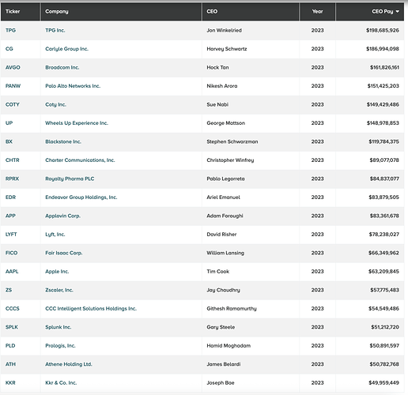Open Athene Holding Ltd. link
408x395 pixels.
[69, 364]
